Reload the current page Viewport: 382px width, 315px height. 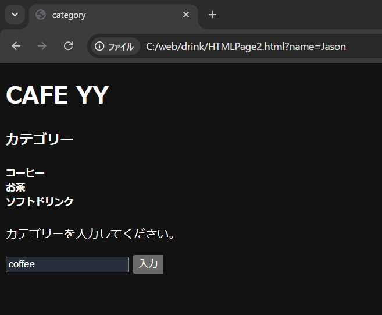pos(68,46)
